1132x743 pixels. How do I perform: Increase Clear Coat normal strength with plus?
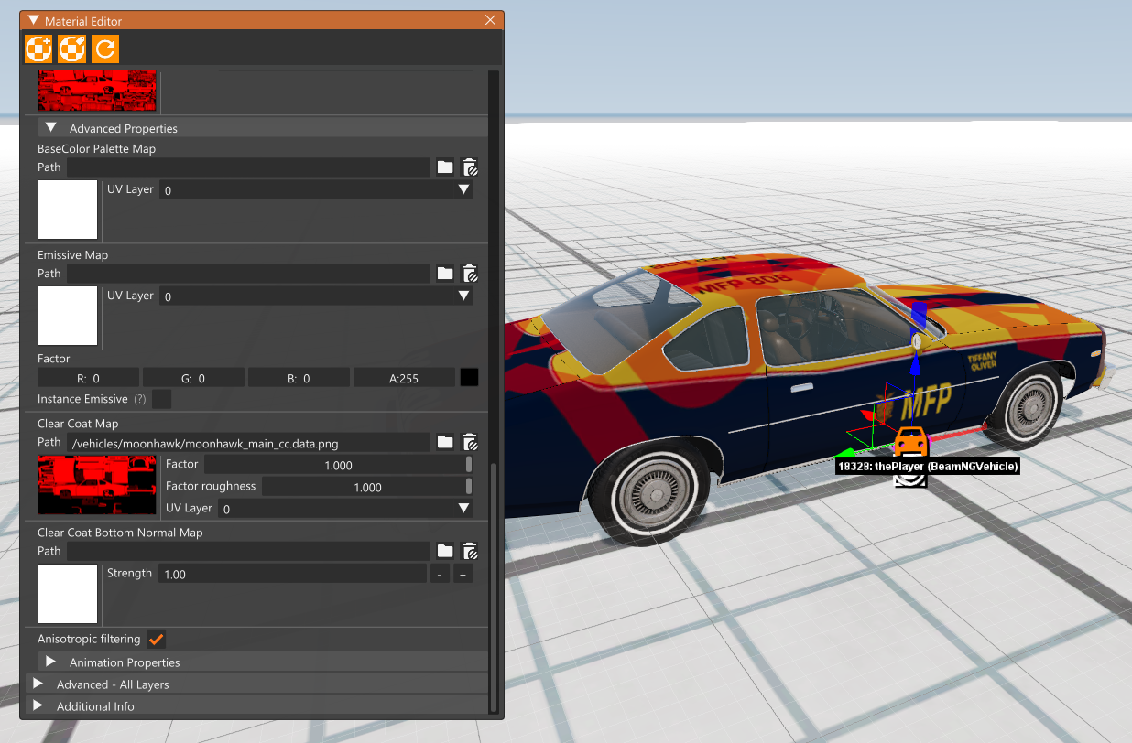coord(463,575)
